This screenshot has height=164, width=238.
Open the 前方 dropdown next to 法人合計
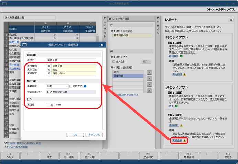[x=147, y=62]
